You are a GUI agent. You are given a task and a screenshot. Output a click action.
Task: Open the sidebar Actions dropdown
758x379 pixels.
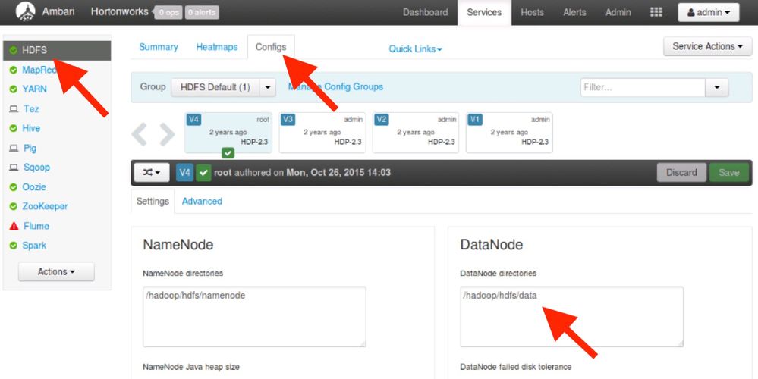point(56,272)
